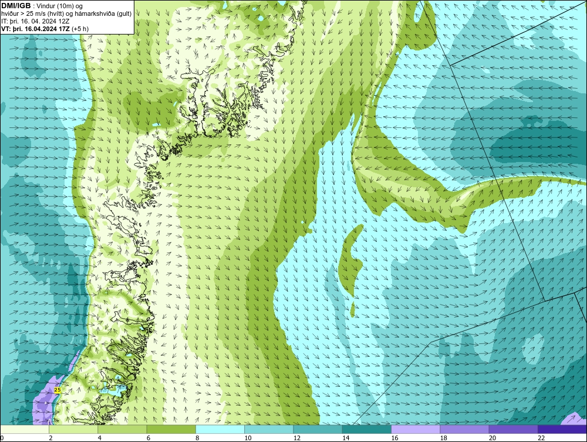The width and height of the screenshot is (587, 442).
Task: Select the above 22 m/s deep violet swatch
Action: (562, 429)
